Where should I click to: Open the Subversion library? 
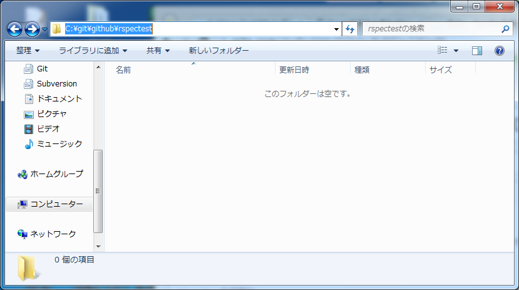click(x=50, y=84)
